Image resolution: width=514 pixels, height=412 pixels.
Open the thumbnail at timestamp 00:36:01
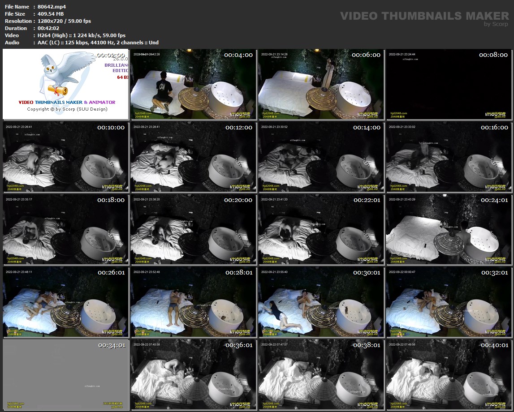(193, 374)
